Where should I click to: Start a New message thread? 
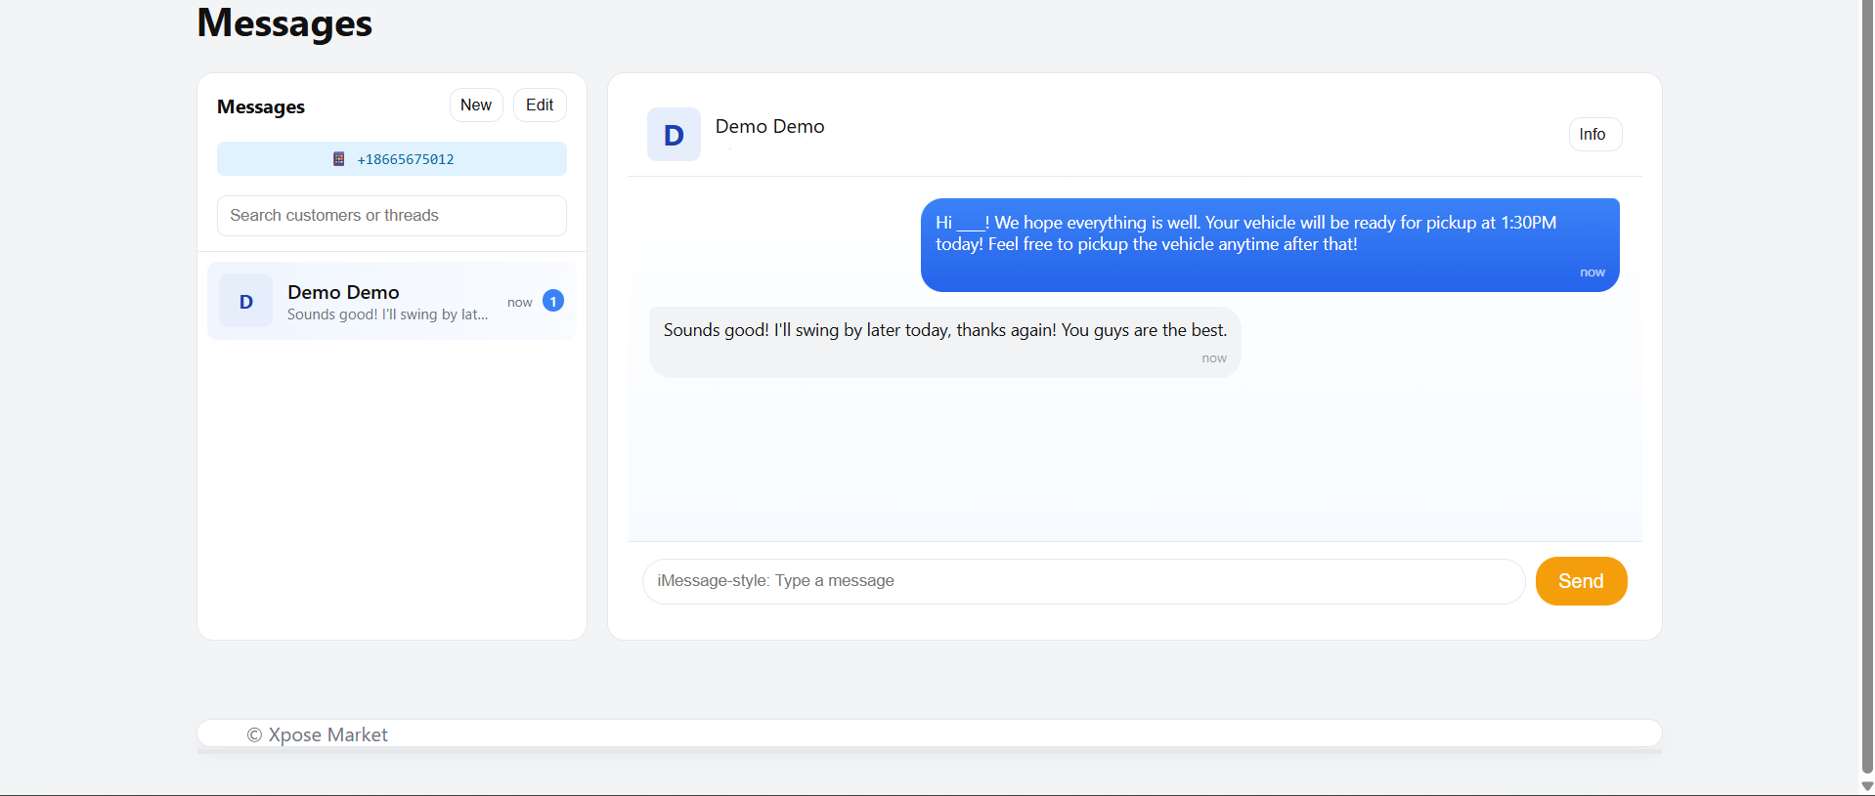(x=476, y=105)
